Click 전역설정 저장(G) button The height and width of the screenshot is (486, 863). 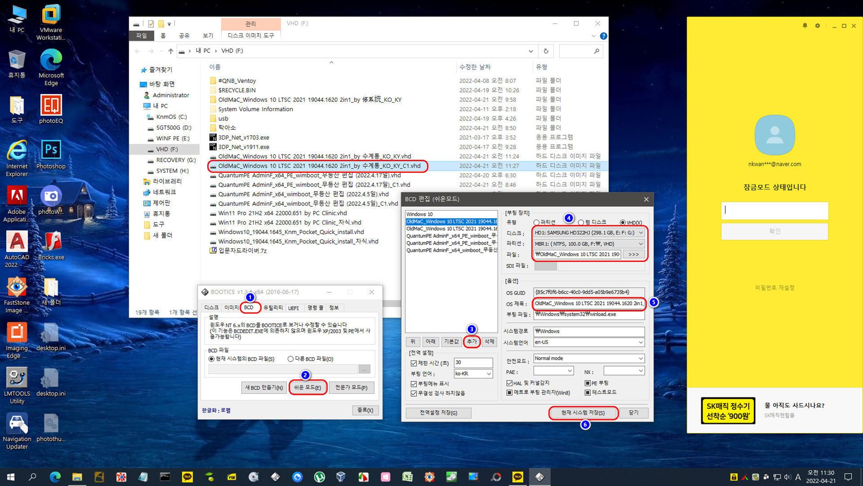[x=438, y=413]
